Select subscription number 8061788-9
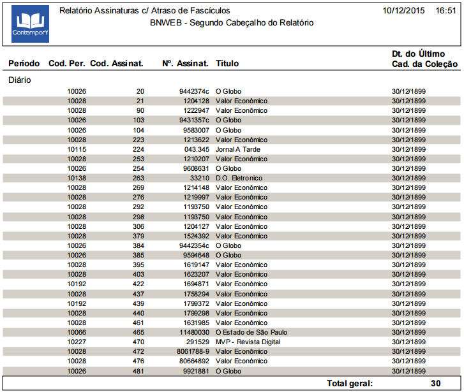This screenshot has height=392, width=464. [193, 351]
